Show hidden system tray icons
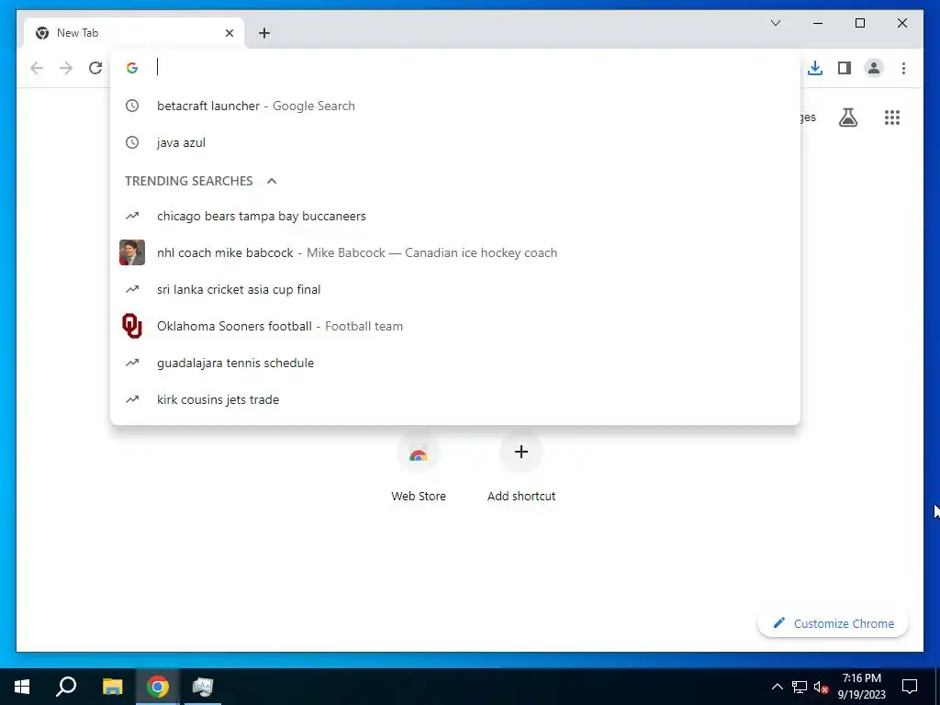The height and width of the screenshot is (705, 940). 777,687
